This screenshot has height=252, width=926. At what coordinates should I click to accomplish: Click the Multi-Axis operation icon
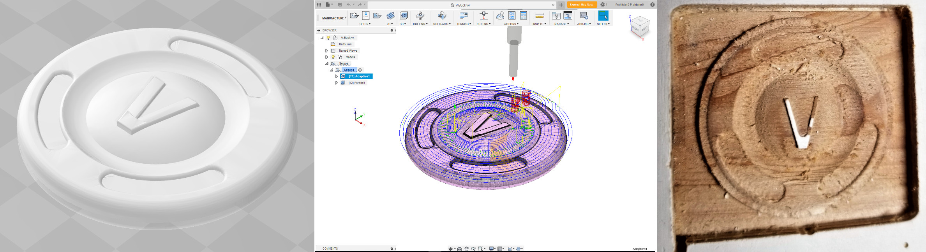click(x=442, y=16)
